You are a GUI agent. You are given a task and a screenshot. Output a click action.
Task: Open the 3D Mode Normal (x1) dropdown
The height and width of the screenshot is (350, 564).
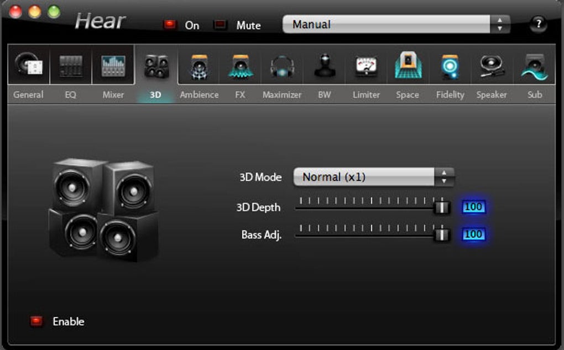click(373, 176)
